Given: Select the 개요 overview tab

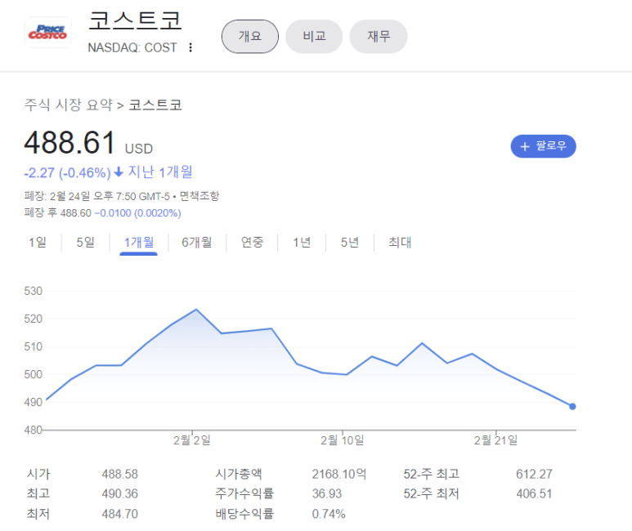Looking at the screenshot, I should [x=250, y=36].
